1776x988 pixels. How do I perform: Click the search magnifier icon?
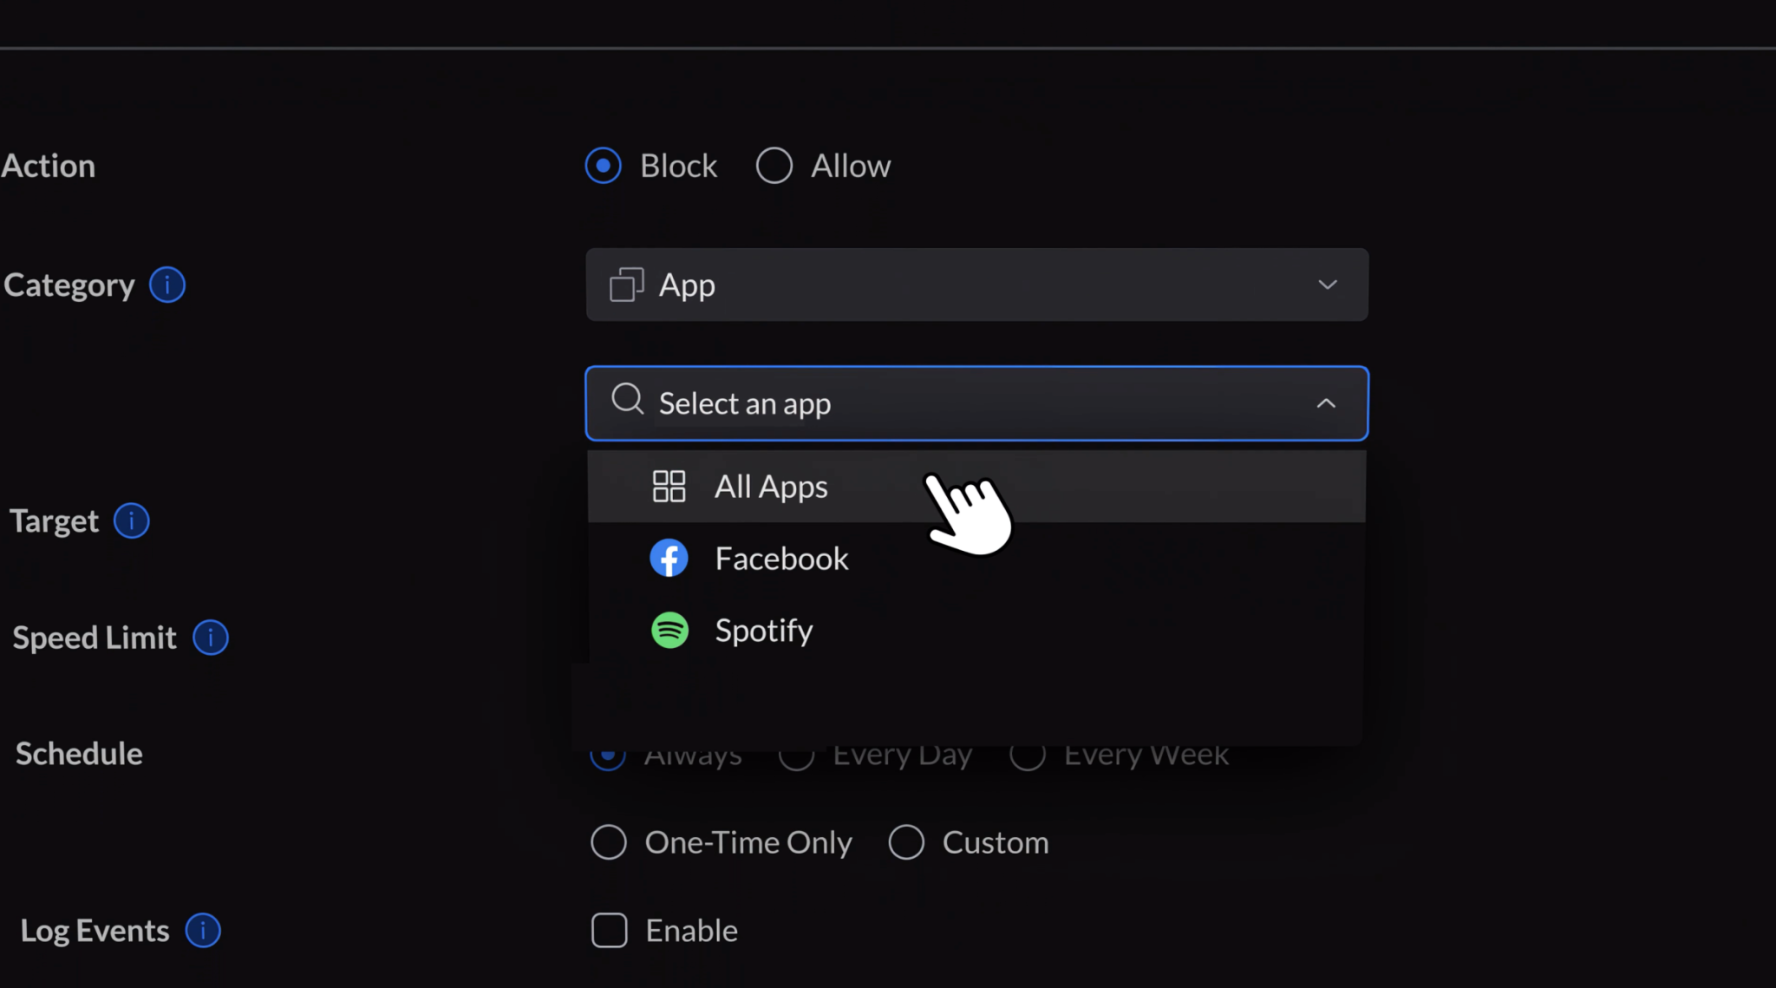[x=627, y=400]
